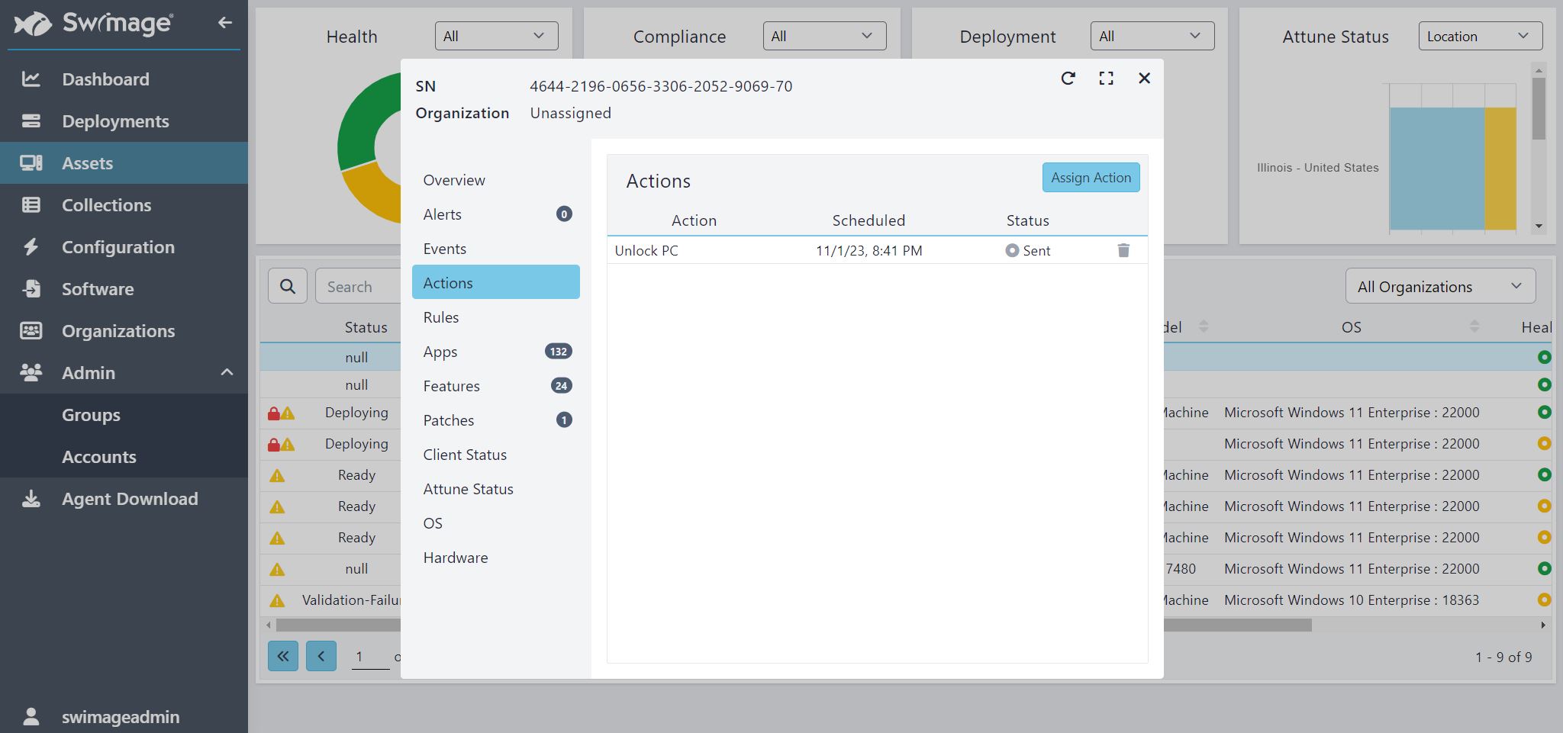This screenshot has width=1563, height=733.
Task: Open the Alerts tab
Action: coord(496,214)
